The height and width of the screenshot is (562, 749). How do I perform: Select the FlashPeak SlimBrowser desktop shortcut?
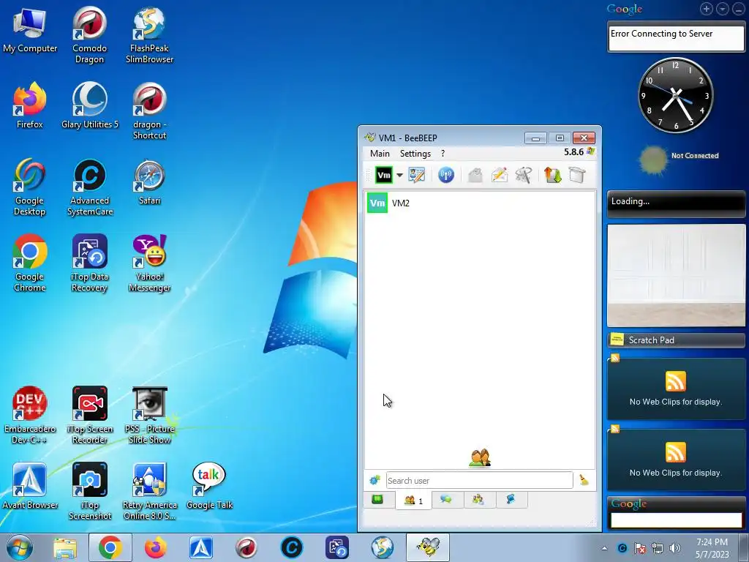tap(149, 34)
